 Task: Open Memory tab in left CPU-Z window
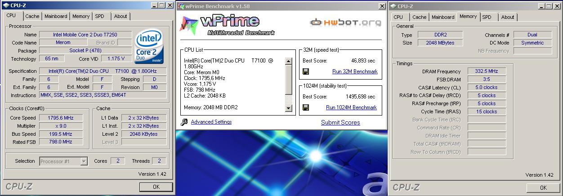81,16
